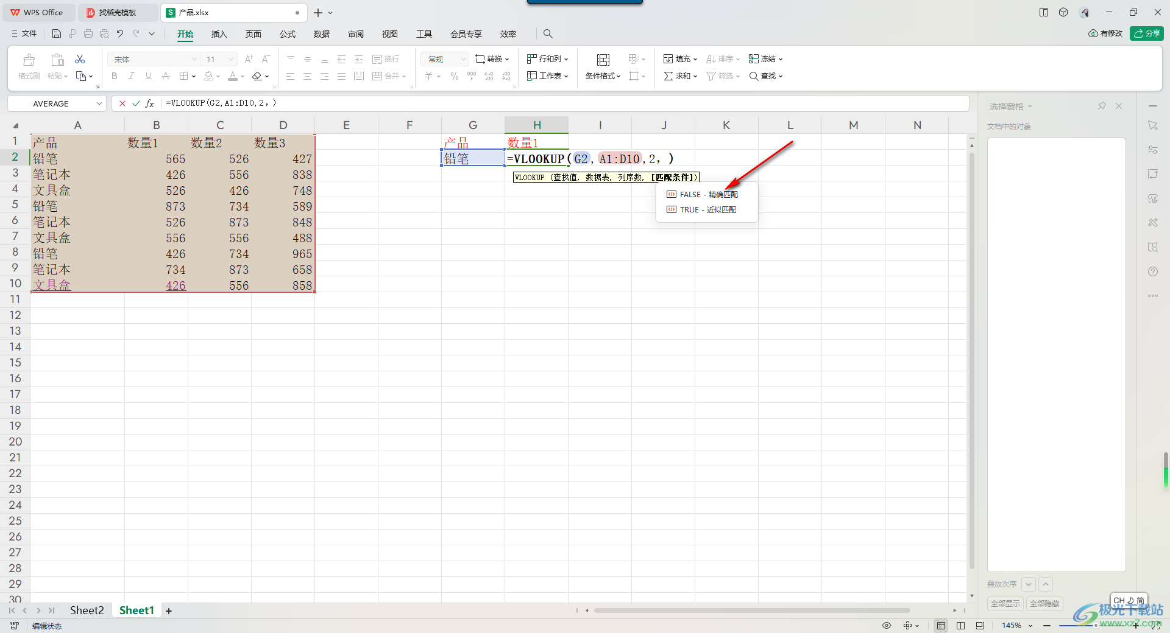Click the Normal view icon in status bar

tap(941, 626)
